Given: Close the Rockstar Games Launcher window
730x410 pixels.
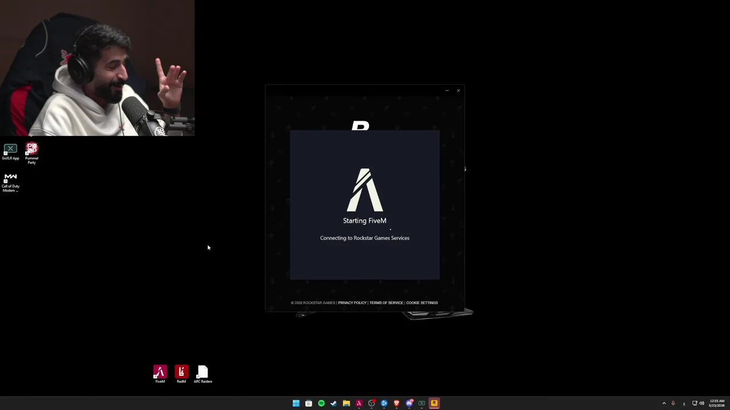Looking at the screenshot, I should [x=458, y=91].
